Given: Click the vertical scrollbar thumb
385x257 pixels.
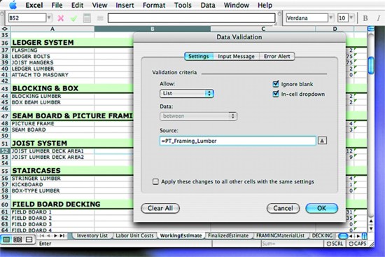Looking at the screenshot, I should (x=371, y=65).
